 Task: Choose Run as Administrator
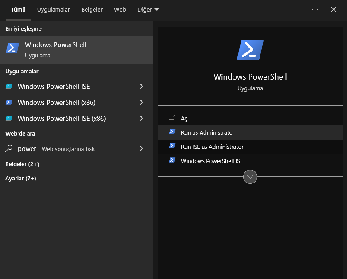click(250, 132)
